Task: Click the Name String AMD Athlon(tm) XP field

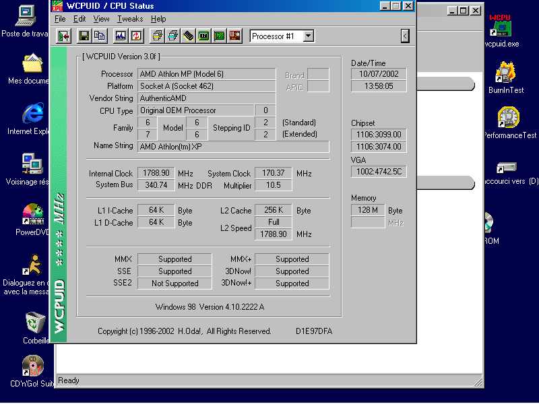Action: [233, 147]
